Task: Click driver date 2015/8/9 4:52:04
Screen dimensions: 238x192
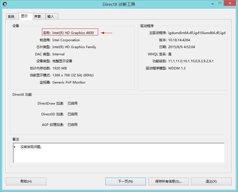Action: pos(181,47)
